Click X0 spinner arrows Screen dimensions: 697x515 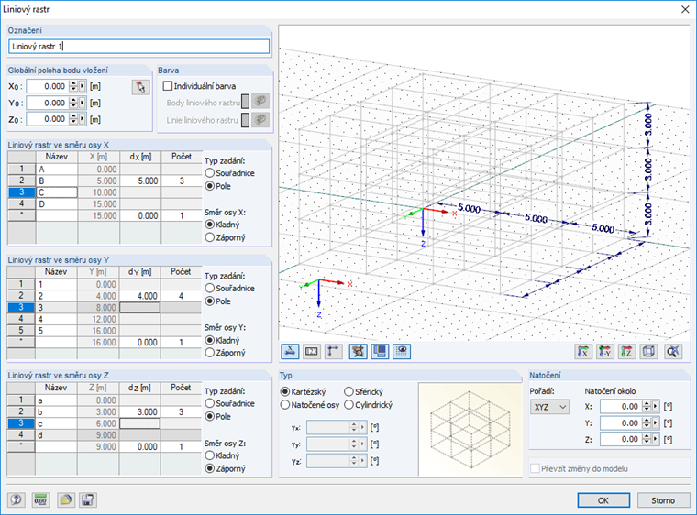73,86
